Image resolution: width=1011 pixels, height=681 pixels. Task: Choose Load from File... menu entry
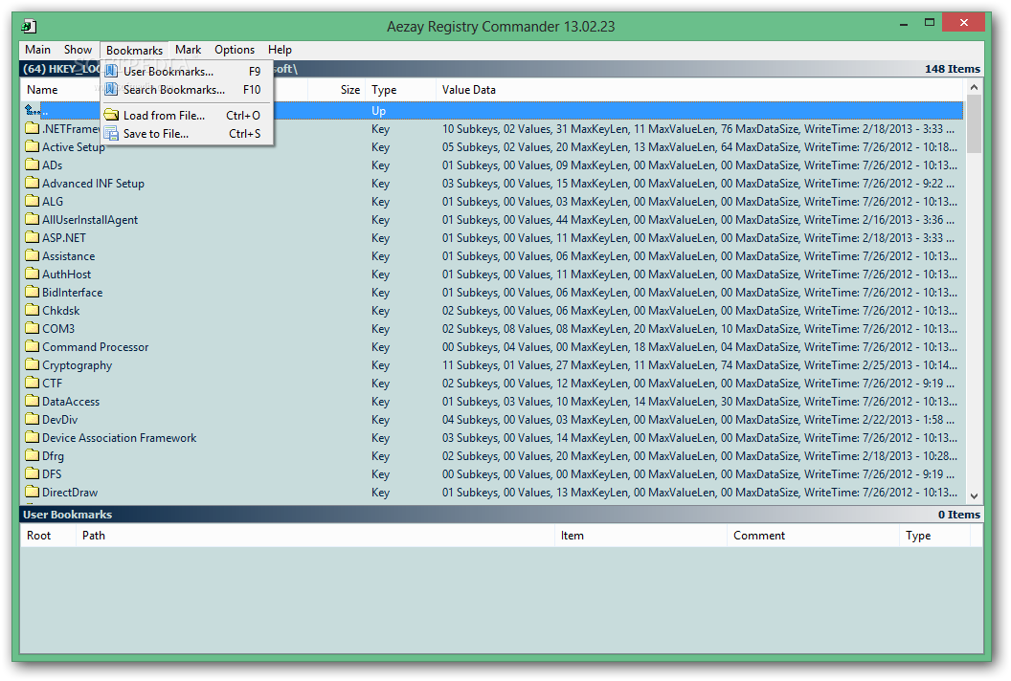(187, 115)
